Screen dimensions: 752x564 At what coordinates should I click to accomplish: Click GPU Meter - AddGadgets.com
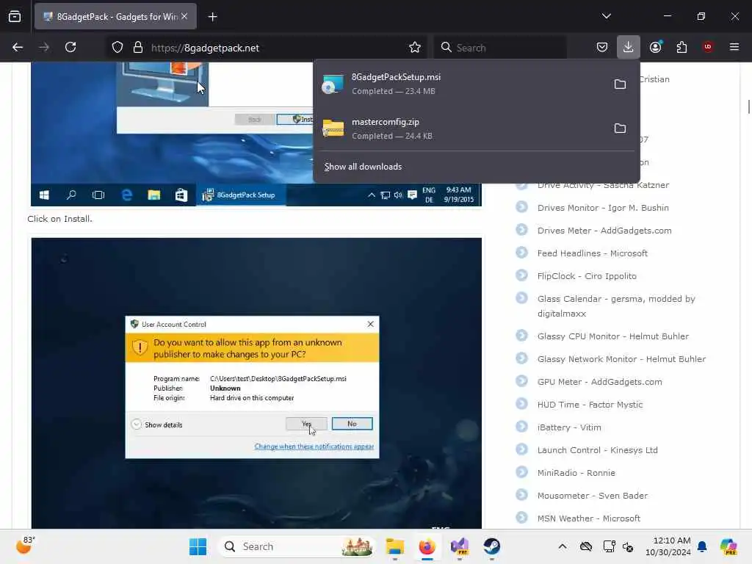point(599,382)
